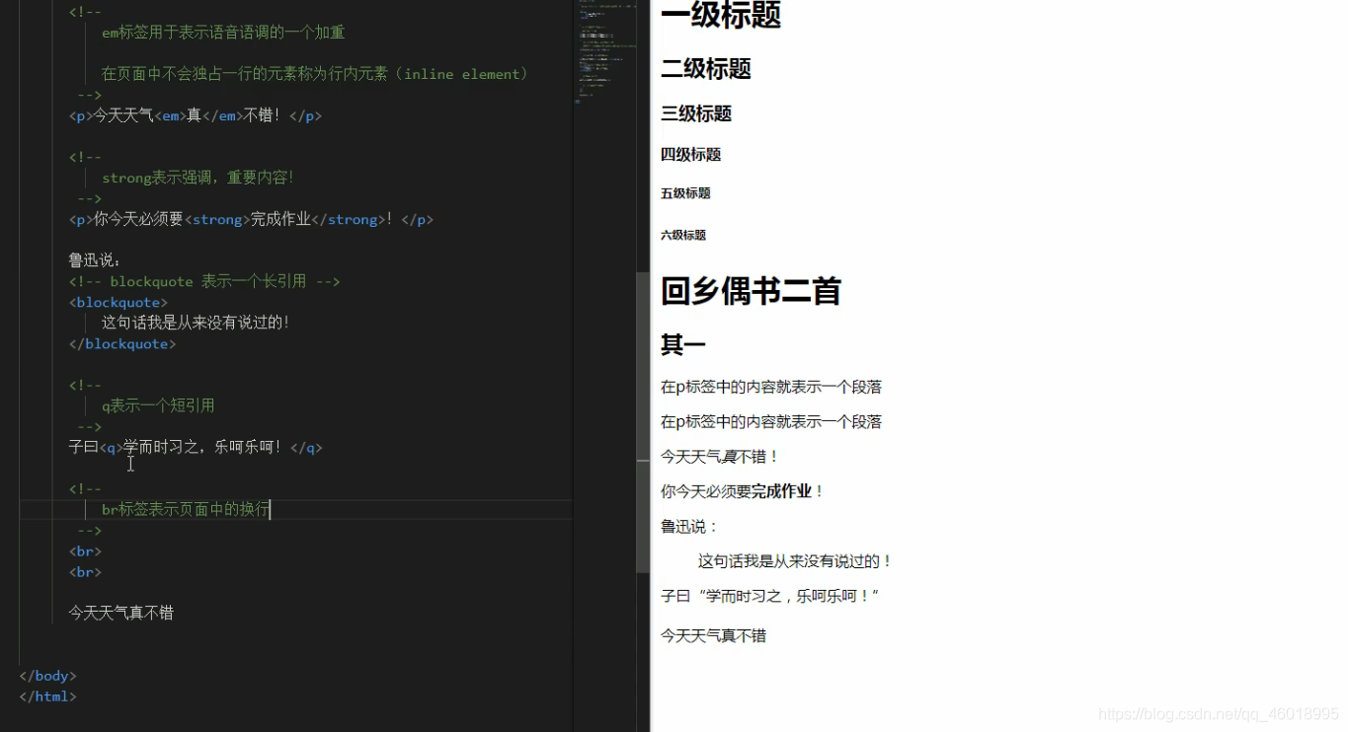Click the code line containing <em>真</em>

click(x=196, y=115)
